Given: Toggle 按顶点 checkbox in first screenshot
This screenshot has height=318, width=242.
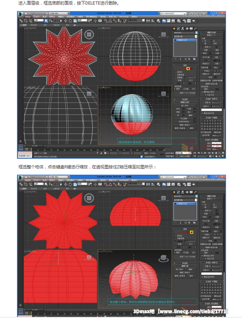Looking at the screenshot, I should point(176,72).
